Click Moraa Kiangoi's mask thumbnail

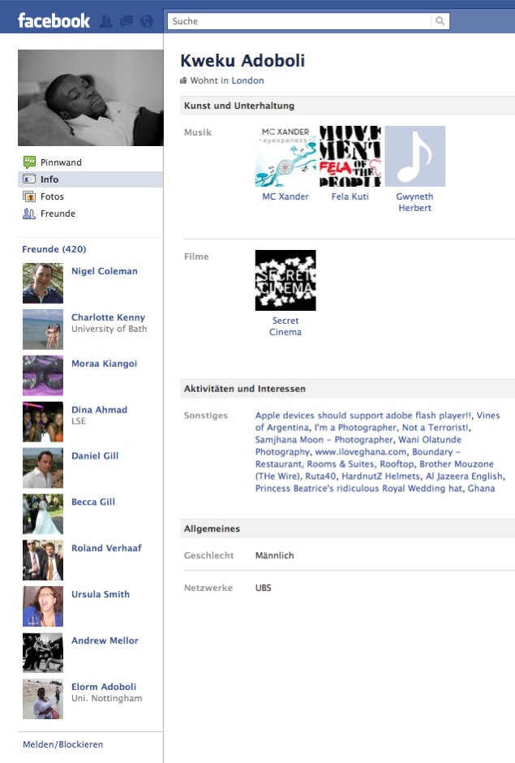pos(43,376)
